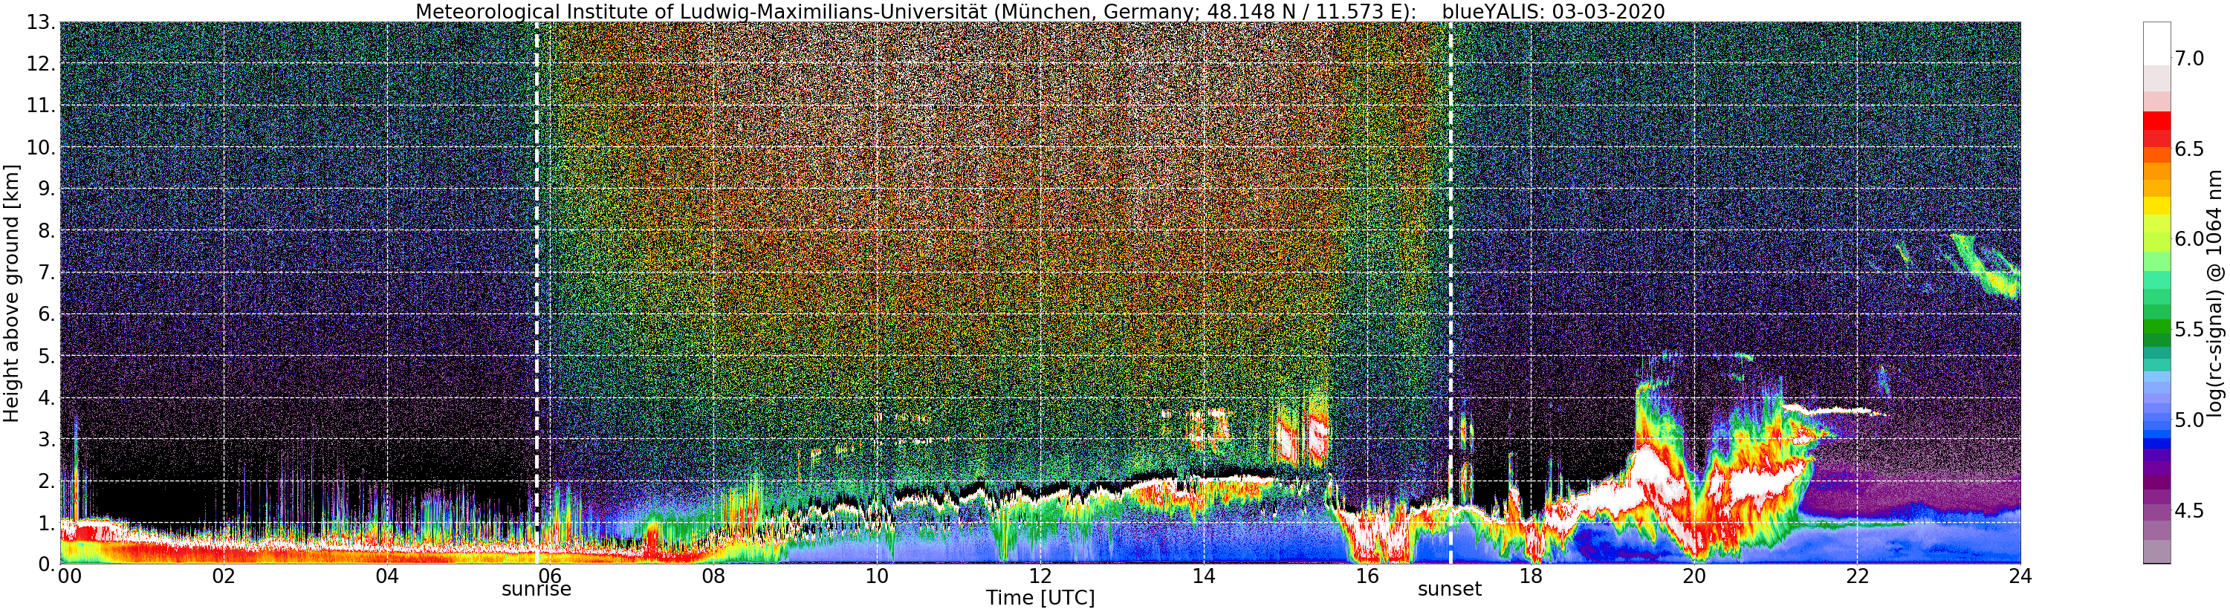Click the time axis tick '02'

[x=224, y=576]
